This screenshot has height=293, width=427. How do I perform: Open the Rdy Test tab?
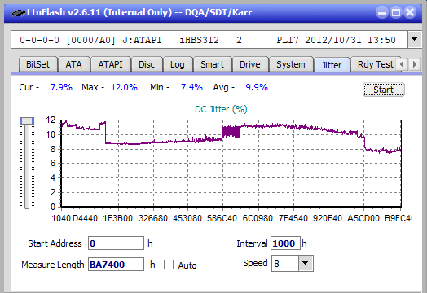coord(376,64)
